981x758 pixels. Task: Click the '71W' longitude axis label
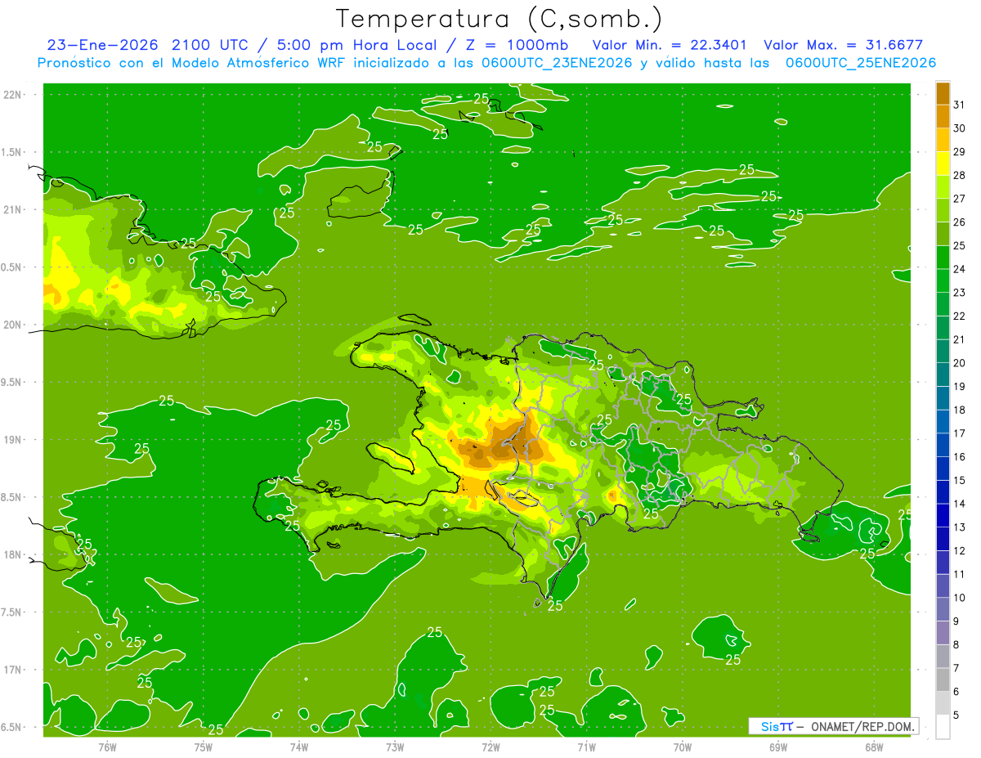(586, 747)
